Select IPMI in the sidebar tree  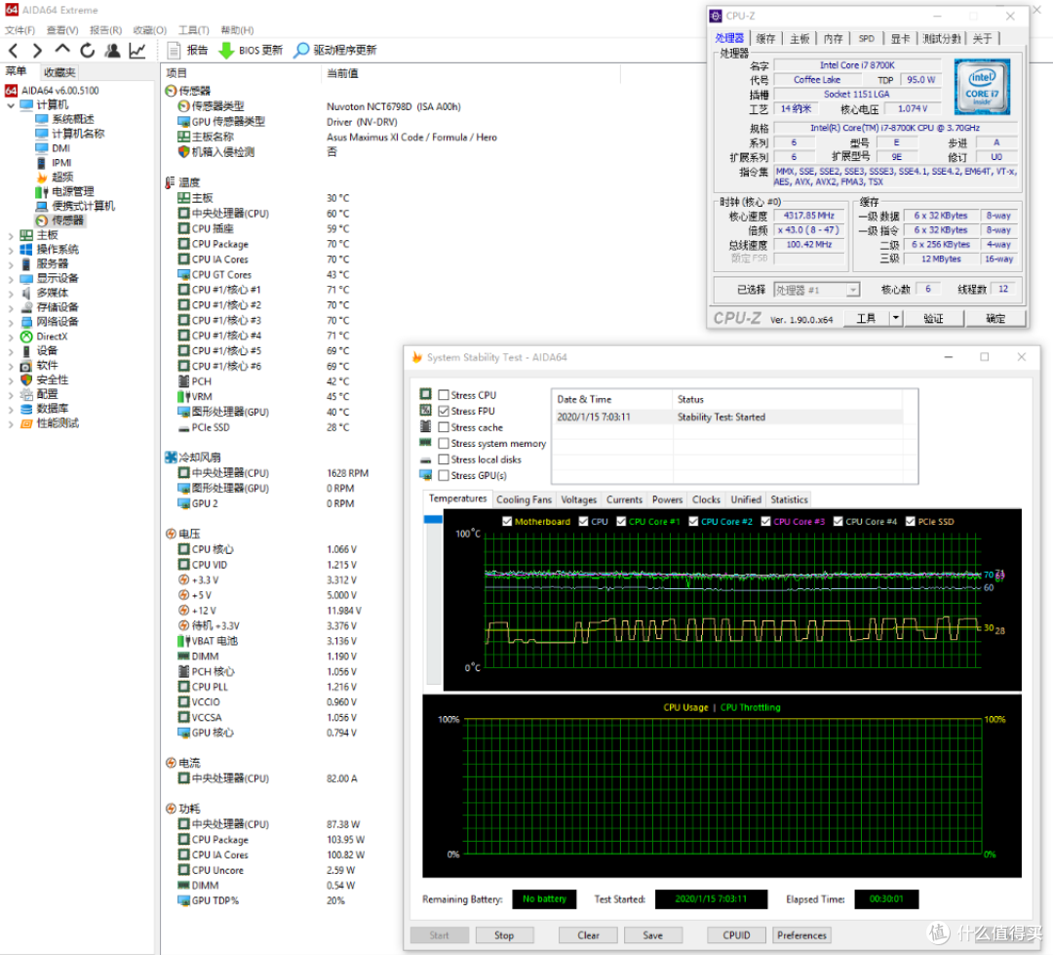pos(61,163)
